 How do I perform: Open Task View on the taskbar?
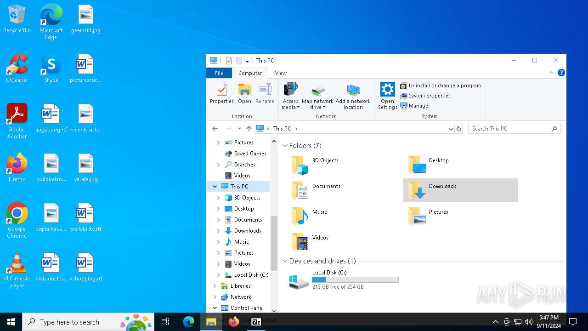(x=165, y=322)
